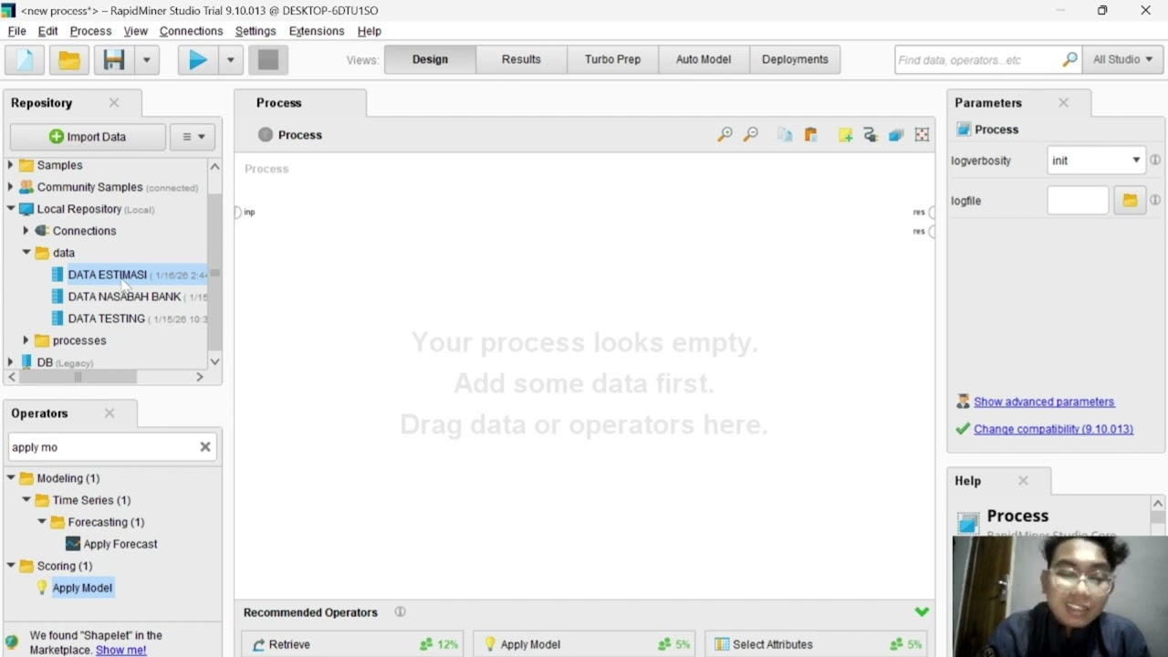Close the Repository panel tab
Image resolution: width=1168 pixels, height=657 pixels.
pos(114,103)
